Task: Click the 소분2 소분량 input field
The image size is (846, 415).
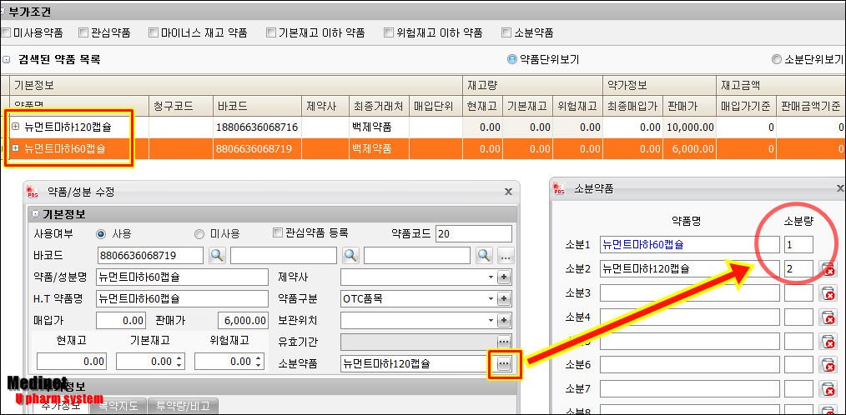Action: click(799, 268)
